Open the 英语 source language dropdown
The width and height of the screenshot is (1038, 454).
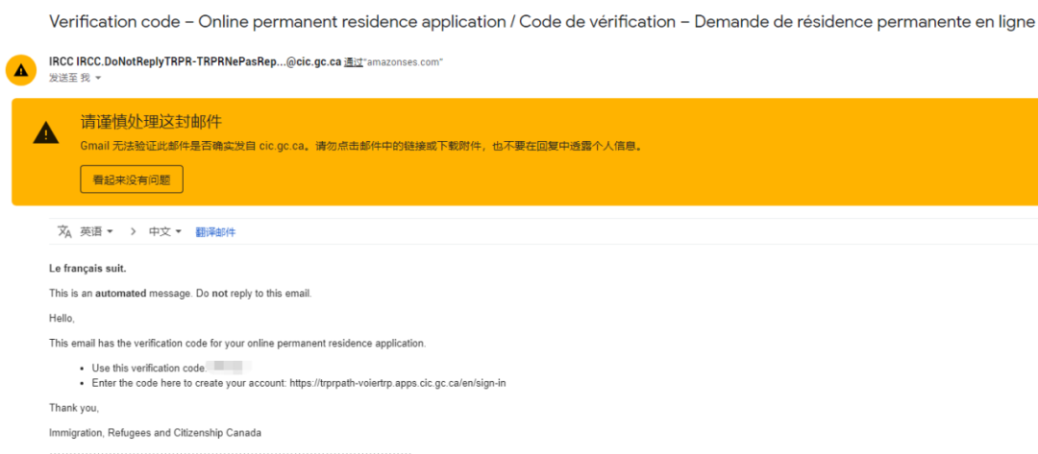(x=97, y=232)
